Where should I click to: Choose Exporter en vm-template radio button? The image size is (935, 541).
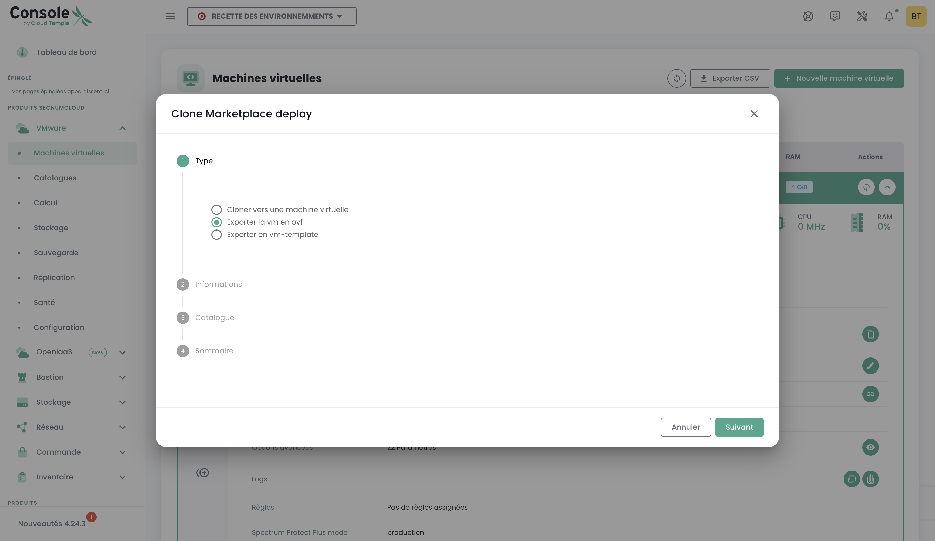pos(217,235)
